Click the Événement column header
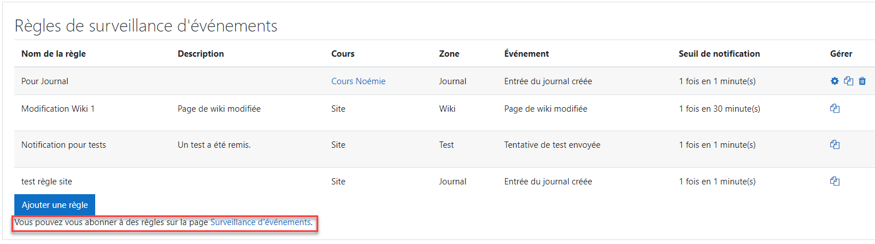The width and height of the screenshot is (875, 244). click(x=526, y=54)
